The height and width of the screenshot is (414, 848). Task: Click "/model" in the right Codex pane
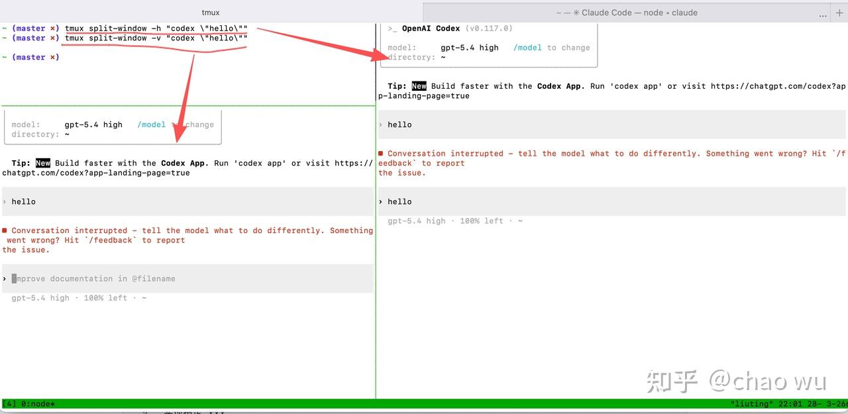[527, 48]
